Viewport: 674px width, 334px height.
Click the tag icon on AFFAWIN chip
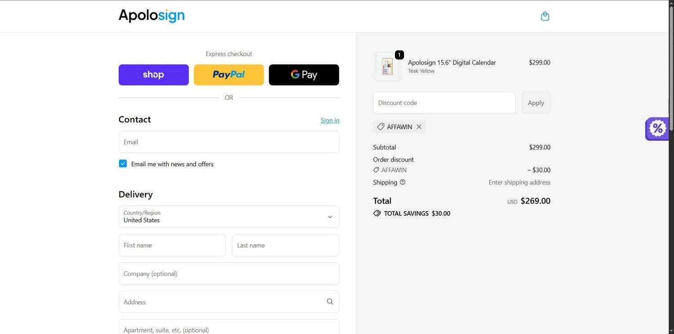[x=380, y=127]
